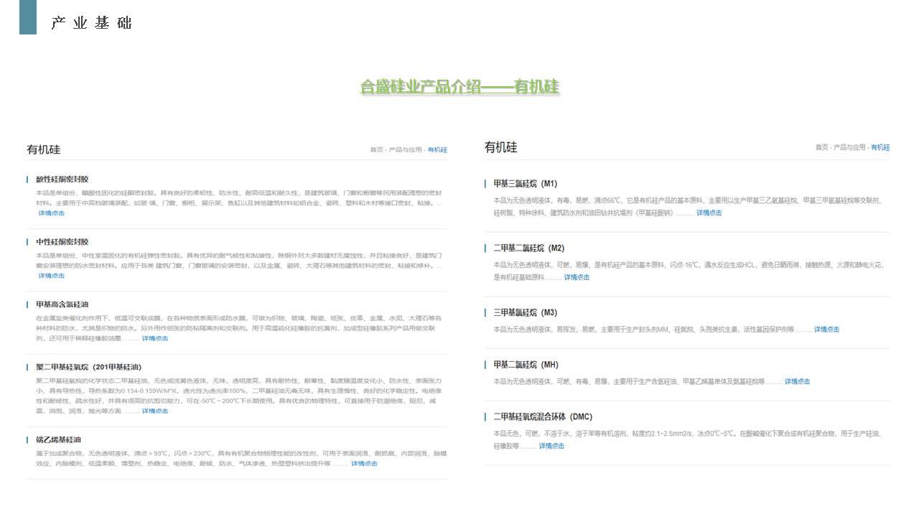The width and height of the screenshot is (919, 517).
Task: Go to 首页 in the right page breadcrumb
Action: (821, 148)
